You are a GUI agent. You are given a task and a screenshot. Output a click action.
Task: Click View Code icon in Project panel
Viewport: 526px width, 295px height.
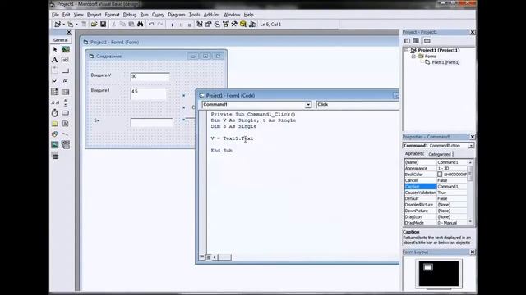pyautogui.click(x=408, y=41)
